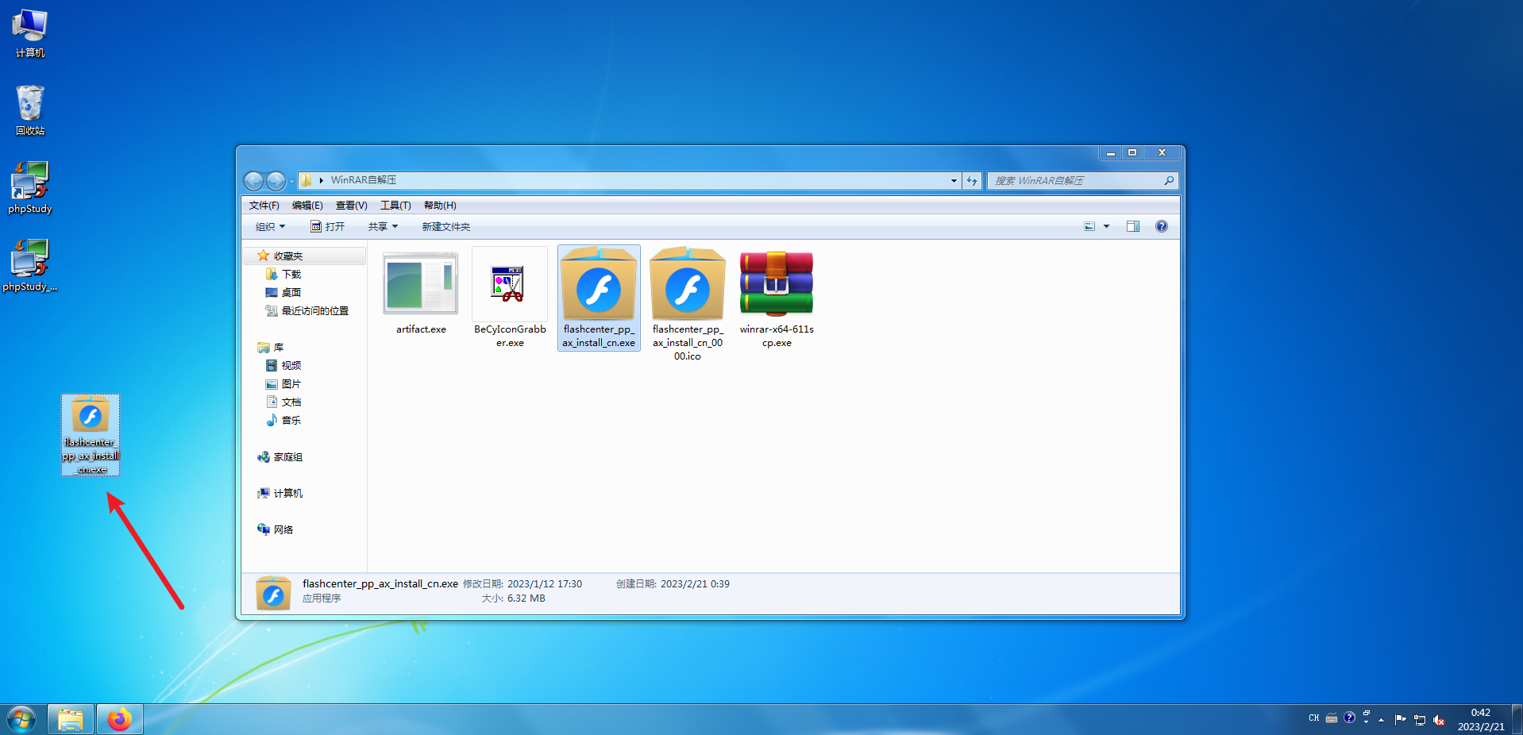Open the 图片 library
Image resolution: width=1523 pixels, height=735 pixels.
tap(291, 384)
